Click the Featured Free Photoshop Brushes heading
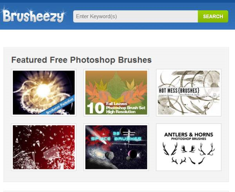This screenshot has width=235, height=192. (81, 60)
